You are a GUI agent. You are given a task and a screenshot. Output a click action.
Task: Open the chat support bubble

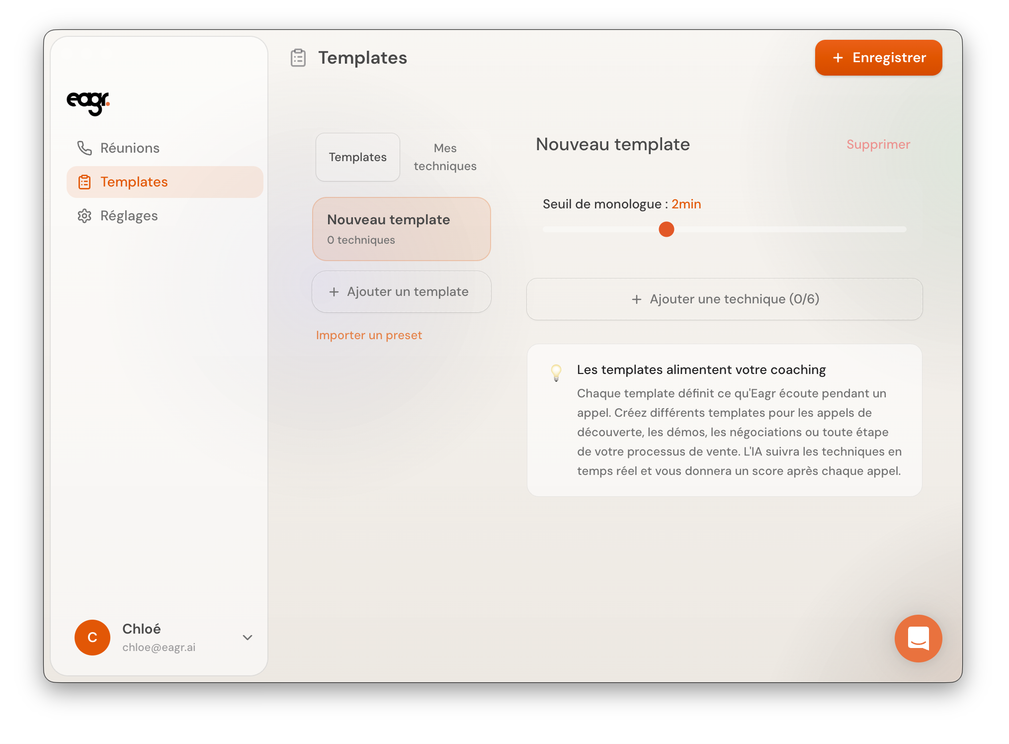tap(918, 638)
